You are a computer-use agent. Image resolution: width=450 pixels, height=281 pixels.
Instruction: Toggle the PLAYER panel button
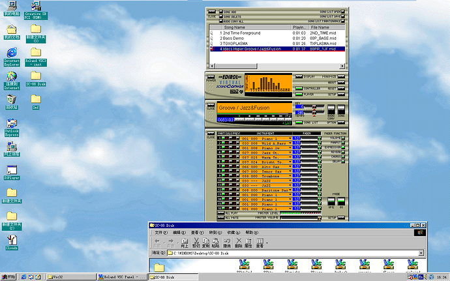[x=299, y=95]
